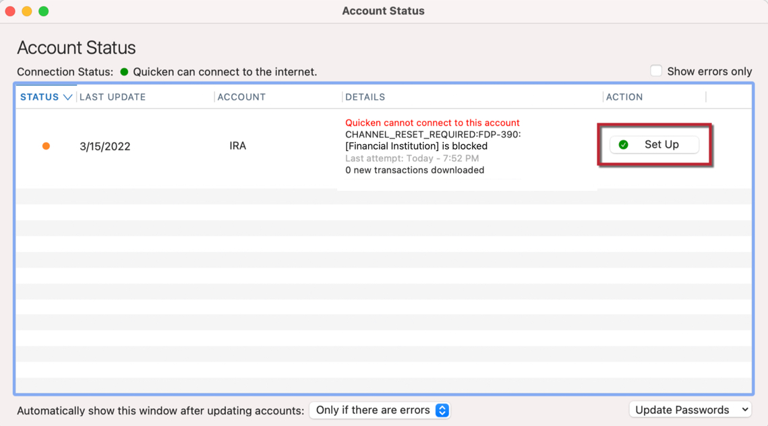Click the orange status dot for IRA

click(46, 146)
